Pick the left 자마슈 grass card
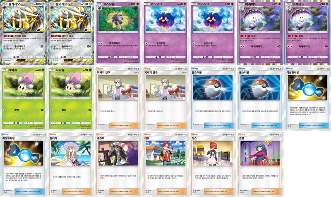This screenshot has width=331, height=197. 24,98
